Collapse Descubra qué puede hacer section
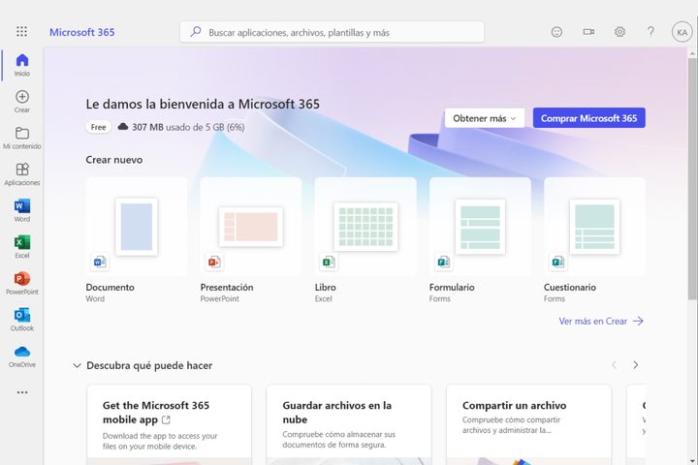This screenshot has width=698, height=465. point(77,365)
